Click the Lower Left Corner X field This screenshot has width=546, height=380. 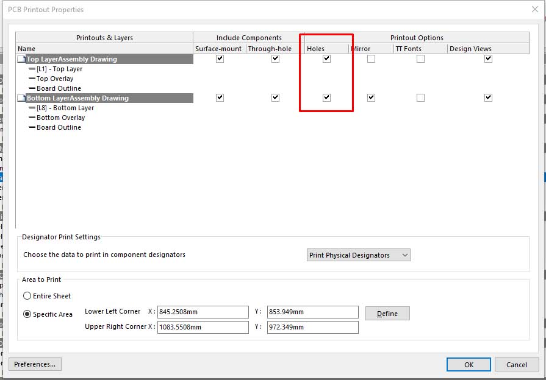[203, 312]
